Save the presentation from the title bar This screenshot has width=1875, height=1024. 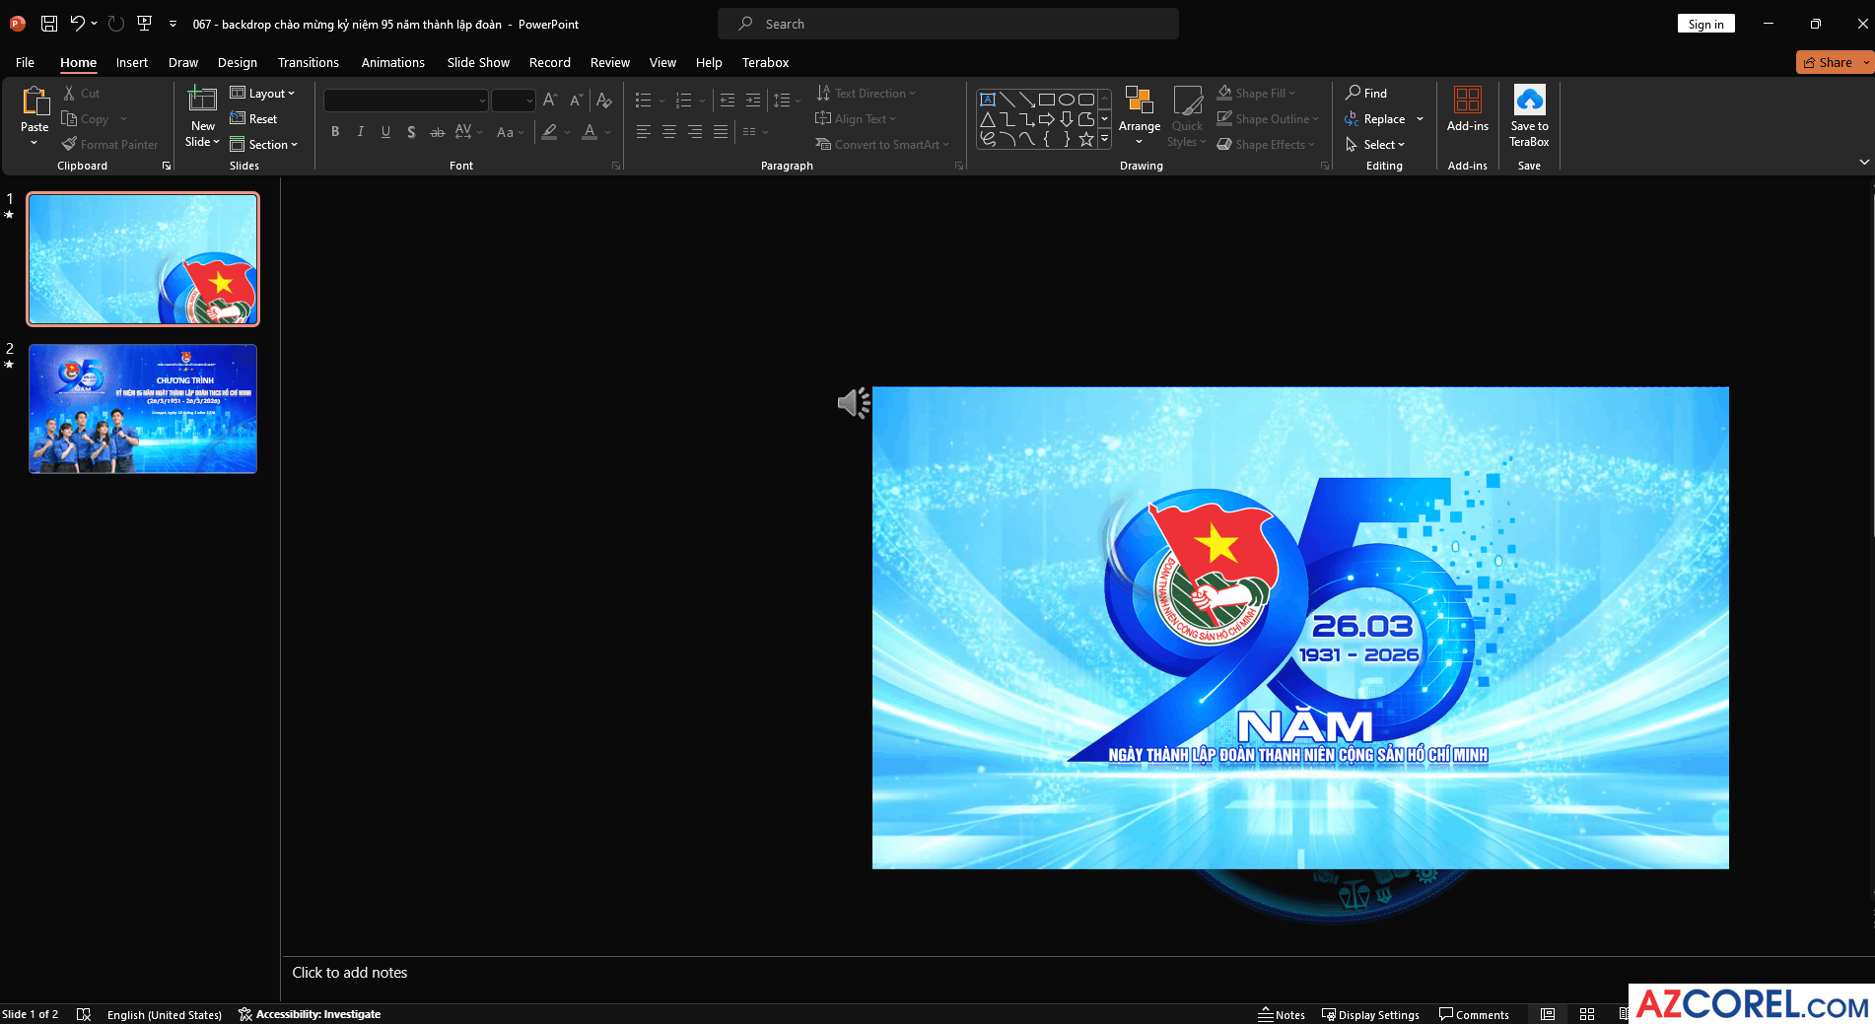pyautogui.click(x=48, y=24)
